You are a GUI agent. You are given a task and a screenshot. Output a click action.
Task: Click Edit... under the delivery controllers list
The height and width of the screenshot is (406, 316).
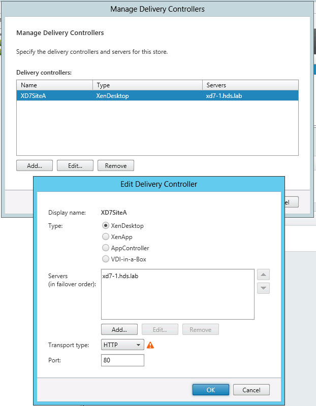pyautogui.click(x=75, y=165)
